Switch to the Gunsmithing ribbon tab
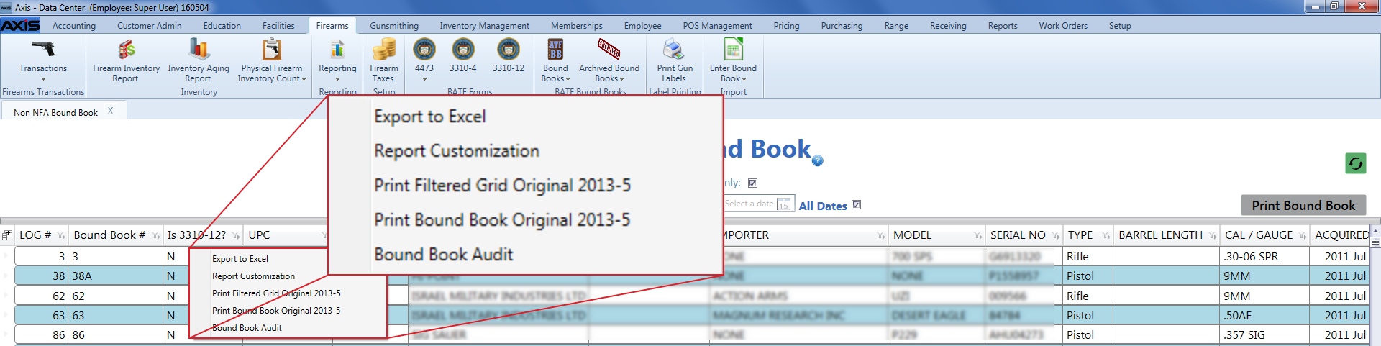Viewport: 1381px width, 346px height. [394, 26]
